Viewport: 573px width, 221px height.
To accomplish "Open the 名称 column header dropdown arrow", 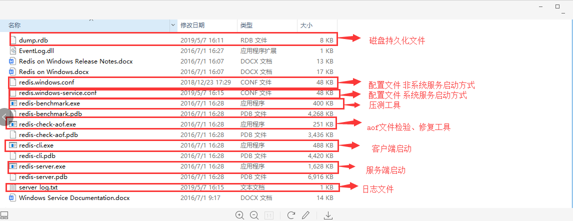I will pyautogui.click(x=173, y=25).
